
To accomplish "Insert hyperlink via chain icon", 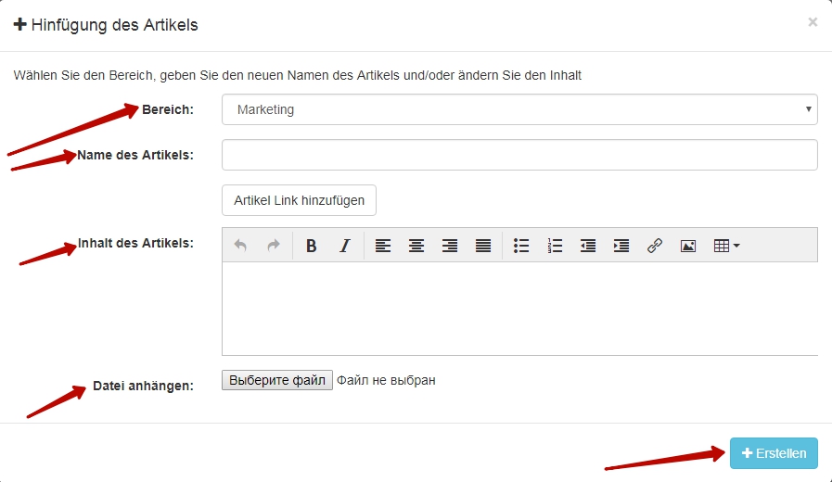I will pos(655,246).
